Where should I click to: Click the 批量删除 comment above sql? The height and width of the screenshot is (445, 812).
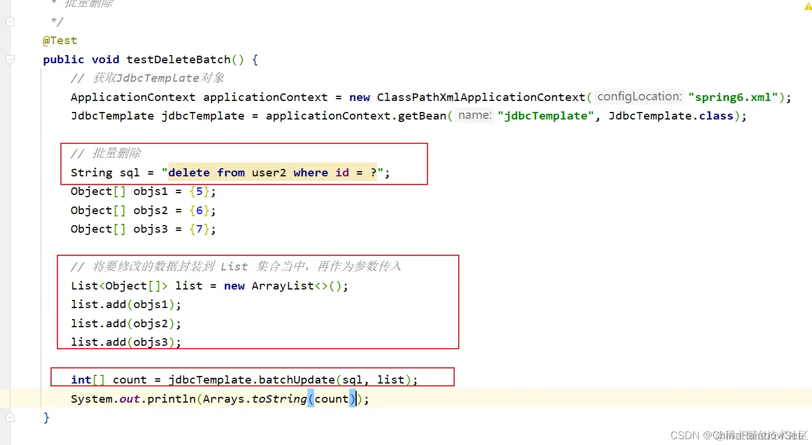pos(106,154)
